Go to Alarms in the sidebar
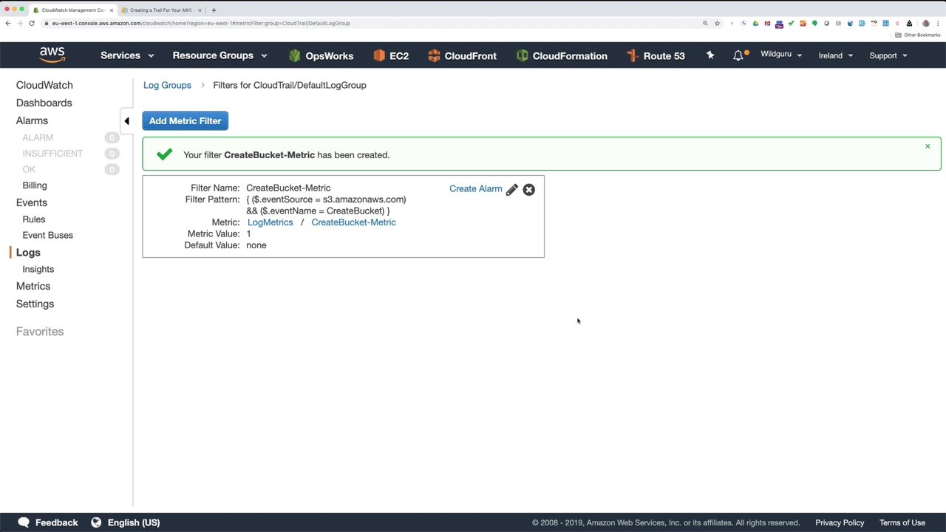Viewport: 946px width, 532px height. pyautogui.click(x=32, y=120)
